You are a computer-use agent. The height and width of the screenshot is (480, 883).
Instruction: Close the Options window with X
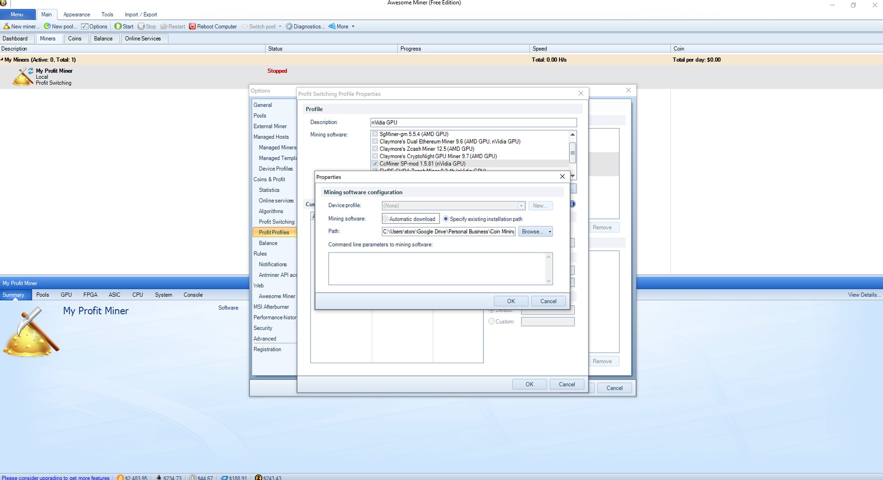pos(628,90)
